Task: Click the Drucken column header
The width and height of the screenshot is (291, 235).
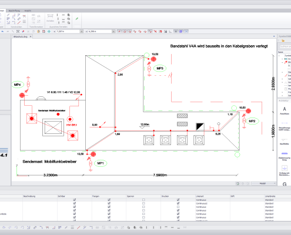Action: pyautogui.click(x=178, y=196)
